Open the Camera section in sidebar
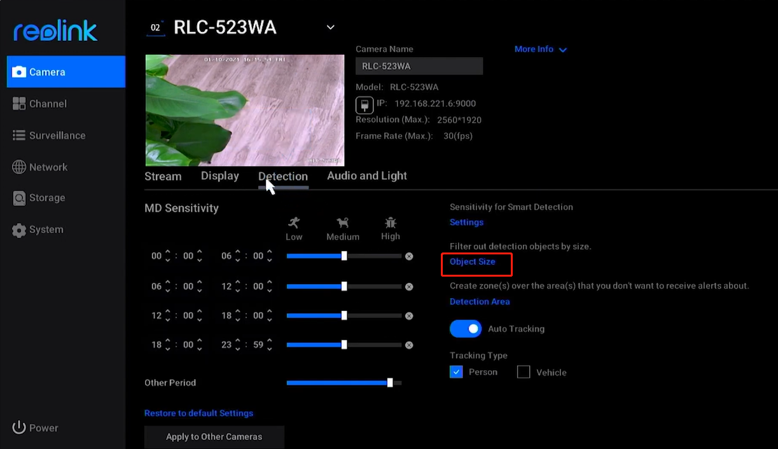This screenshot has width=778, height=449. coord(66,72)
